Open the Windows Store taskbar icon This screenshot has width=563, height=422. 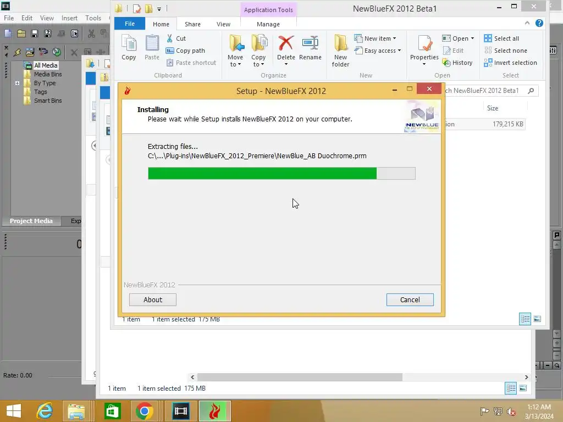(112, 411)
